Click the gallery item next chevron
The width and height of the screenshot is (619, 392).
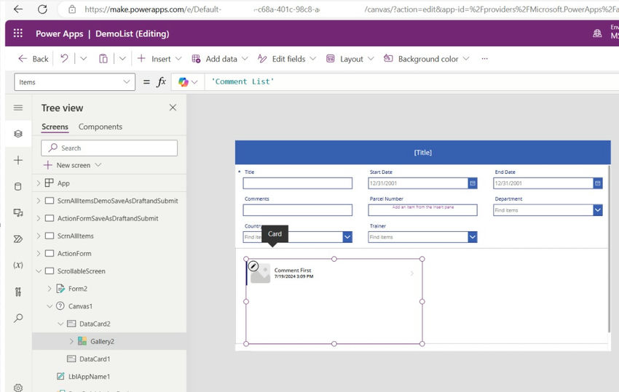coord(411,273)
